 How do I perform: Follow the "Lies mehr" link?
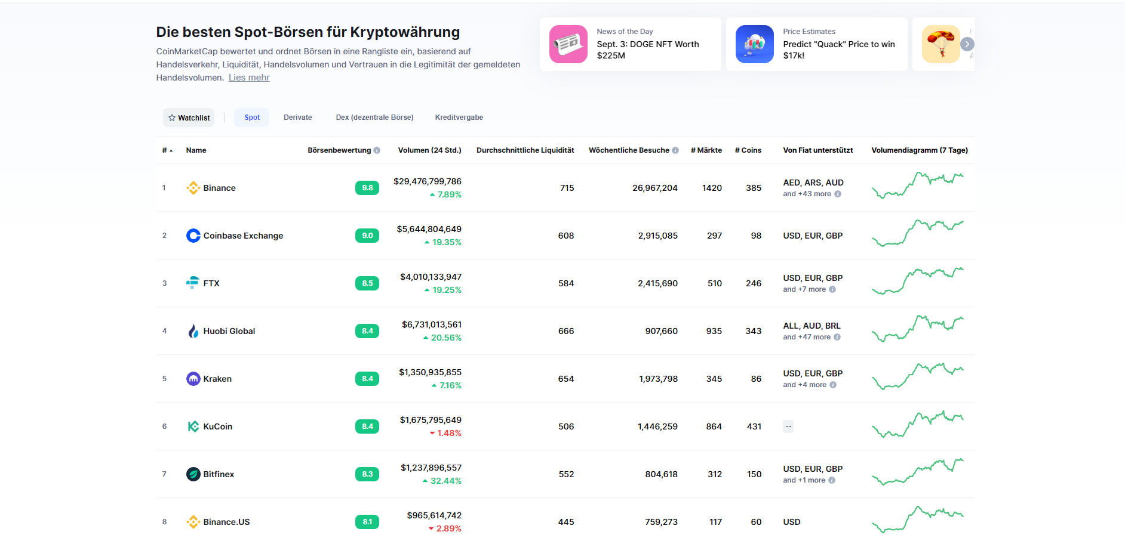pos(249,78)
